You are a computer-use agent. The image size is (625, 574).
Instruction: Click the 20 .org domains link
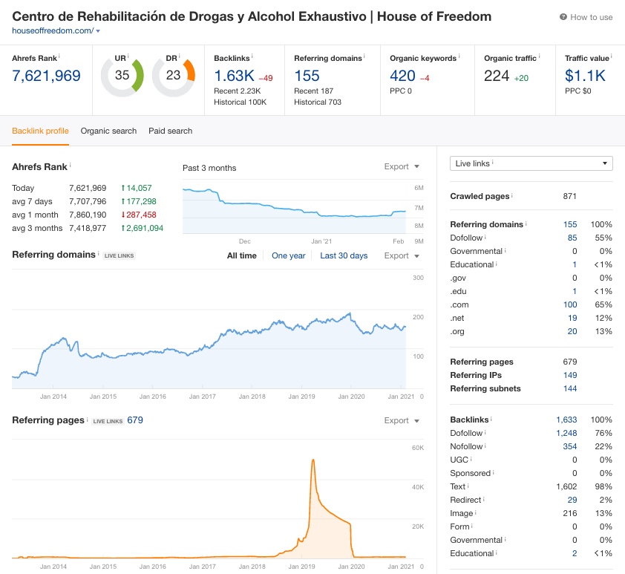coord(572,331)
